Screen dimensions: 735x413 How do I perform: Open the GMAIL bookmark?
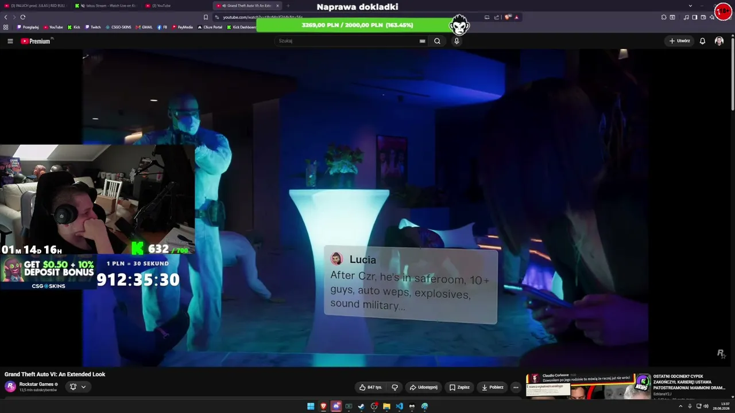click(144, 27)
